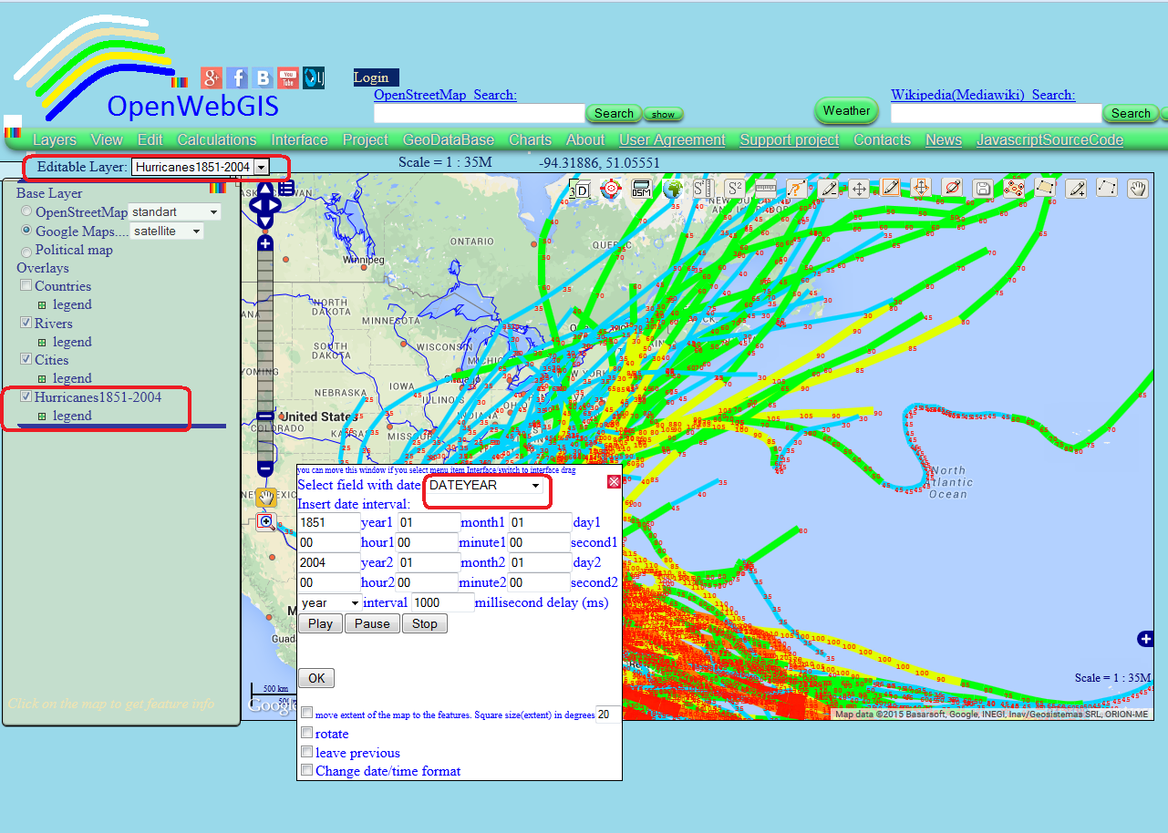1168x833 pixels.
Task: Click the map zoom-out minus button
Action: [265, 468]
